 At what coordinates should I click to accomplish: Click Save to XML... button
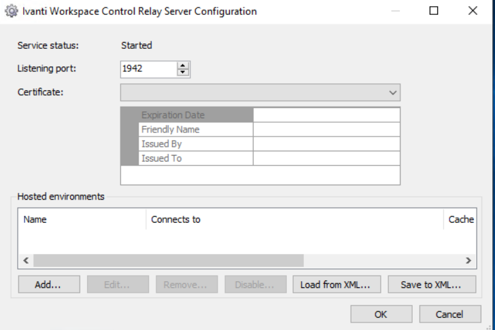[432, 285]
